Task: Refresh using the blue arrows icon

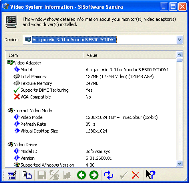Action: coord(109,175)
